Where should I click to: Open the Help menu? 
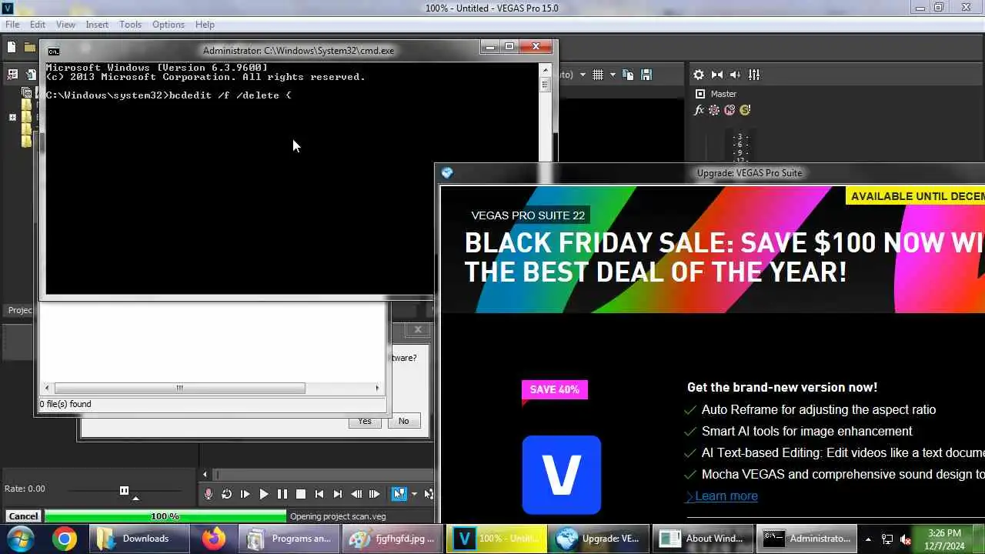(x=205, y=25)
